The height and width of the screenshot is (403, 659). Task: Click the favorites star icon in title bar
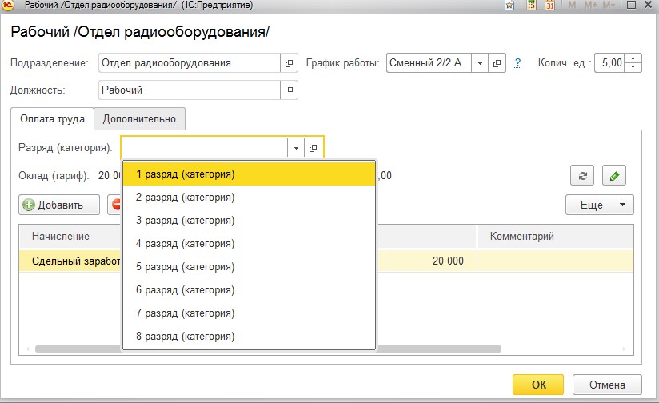pos(509,6)
